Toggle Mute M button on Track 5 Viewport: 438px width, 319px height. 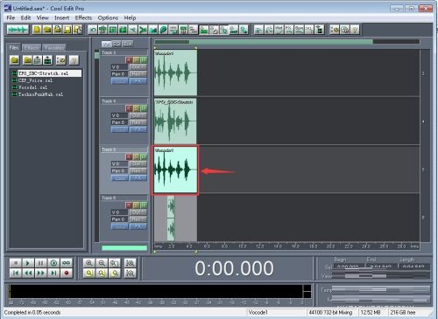(x=144, y=156)
